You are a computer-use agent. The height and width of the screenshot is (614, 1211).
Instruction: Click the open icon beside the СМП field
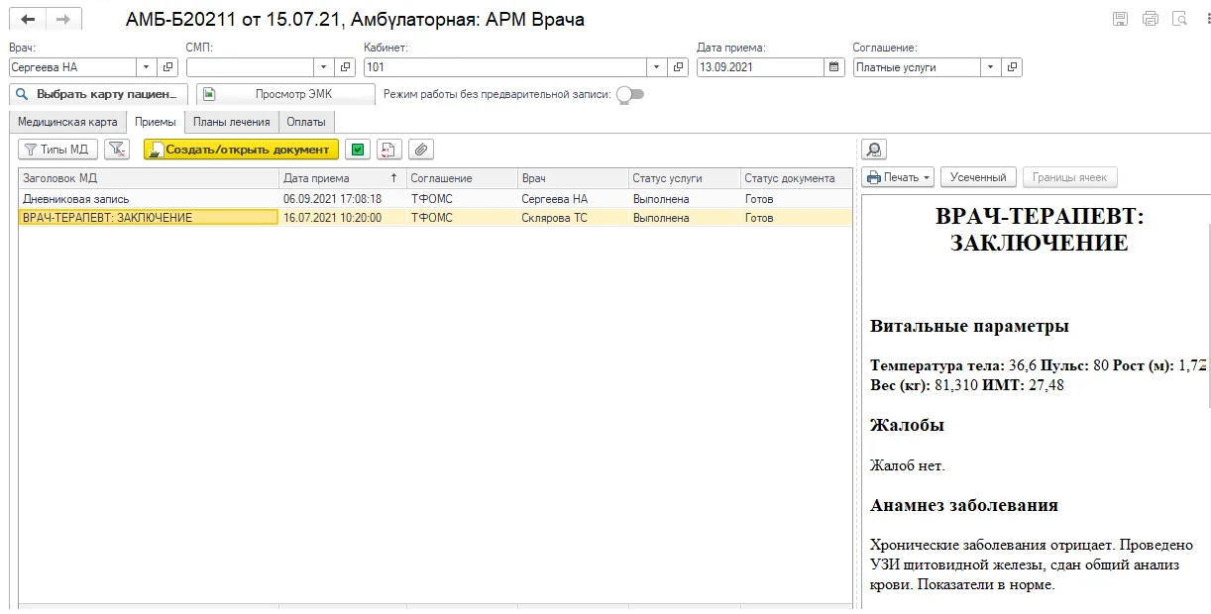pos(345,67)
